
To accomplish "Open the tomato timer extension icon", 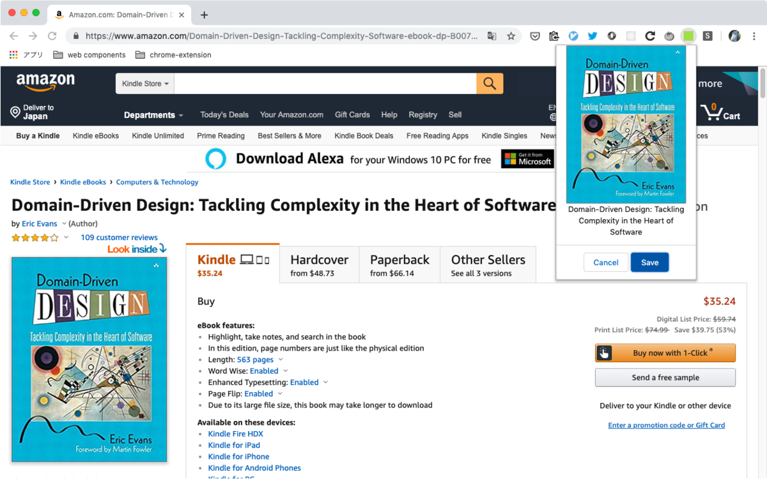I will (669, 36).
